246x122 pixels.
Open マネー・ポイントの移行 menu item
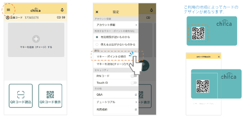click(116, 57)
